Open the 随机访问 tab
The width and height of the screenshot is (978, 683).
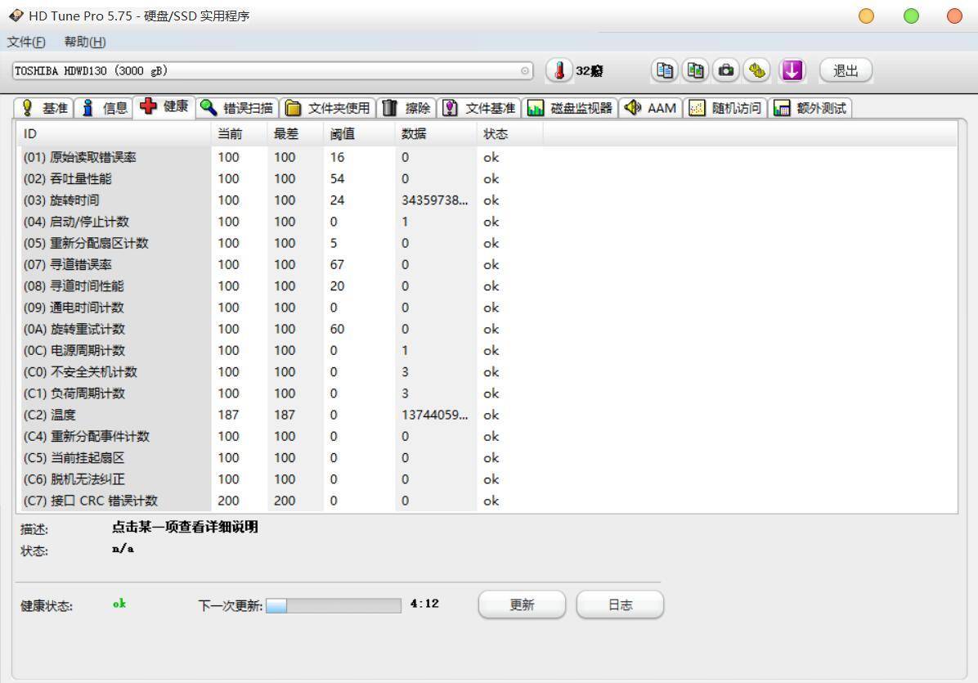pyautogui.click(x=725, y=108)
